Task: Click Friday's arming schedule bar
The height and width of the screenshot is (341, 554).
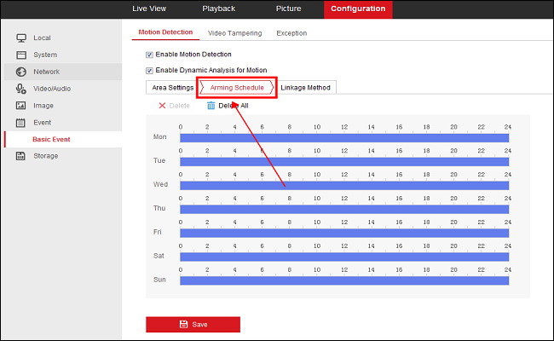Action: [344, 234]
